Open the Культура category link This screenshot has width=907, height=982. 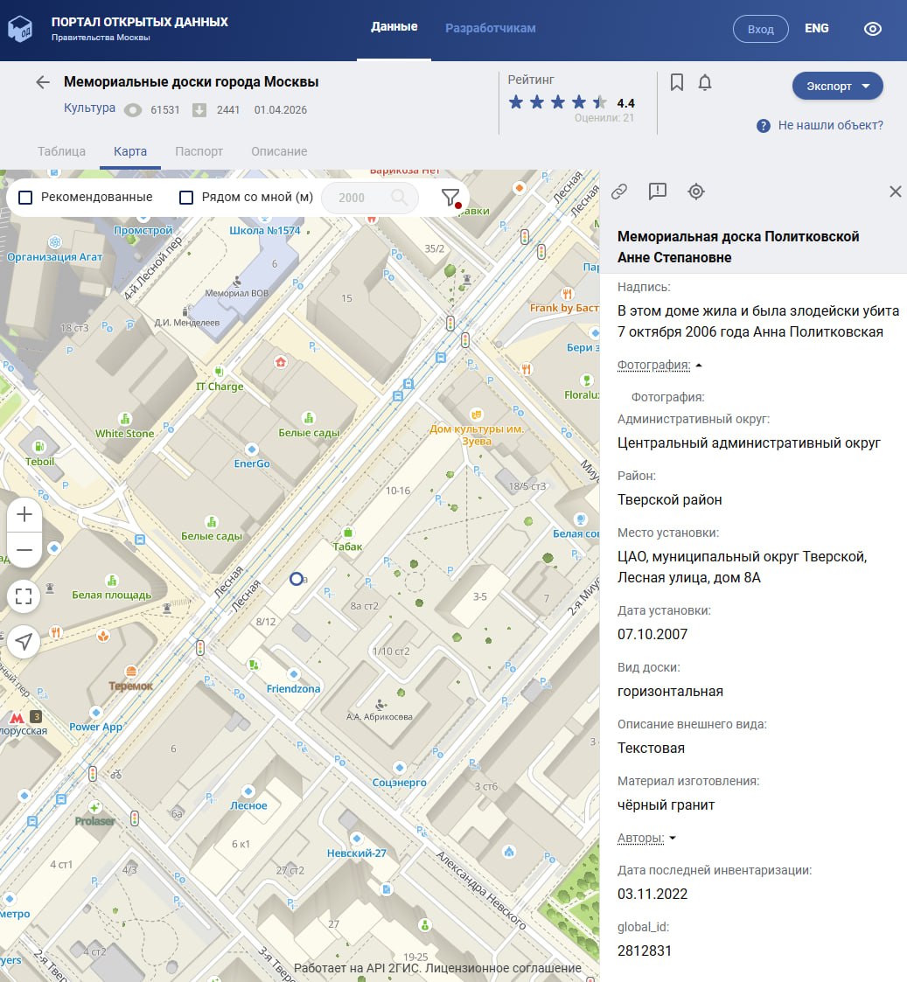click(89, 108)
